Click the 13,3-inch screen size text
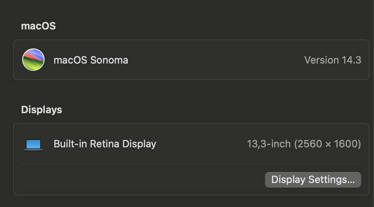Screen dimensions: 374x207 [269, 144]
